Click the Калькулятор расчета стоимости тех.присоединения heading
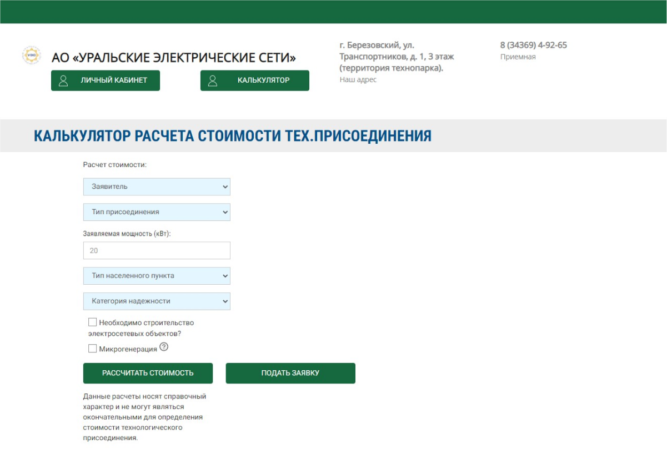667x469 pixels. (233, 136)
